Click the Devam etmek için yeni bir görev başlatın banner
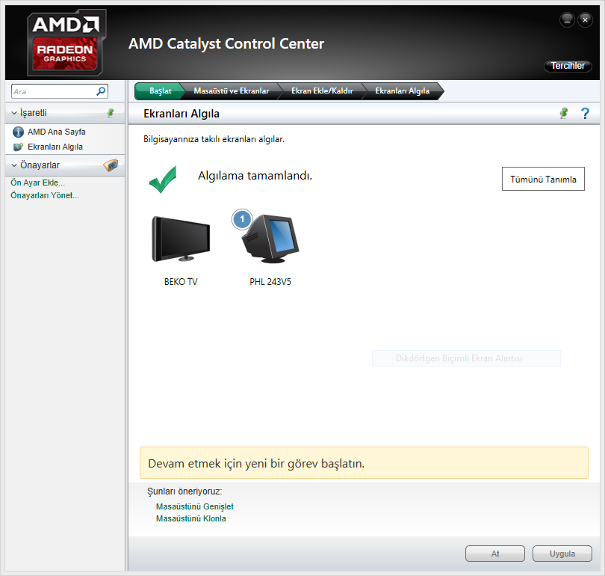Viewport: 605px width, 576px height. click(x=364, y=463)
